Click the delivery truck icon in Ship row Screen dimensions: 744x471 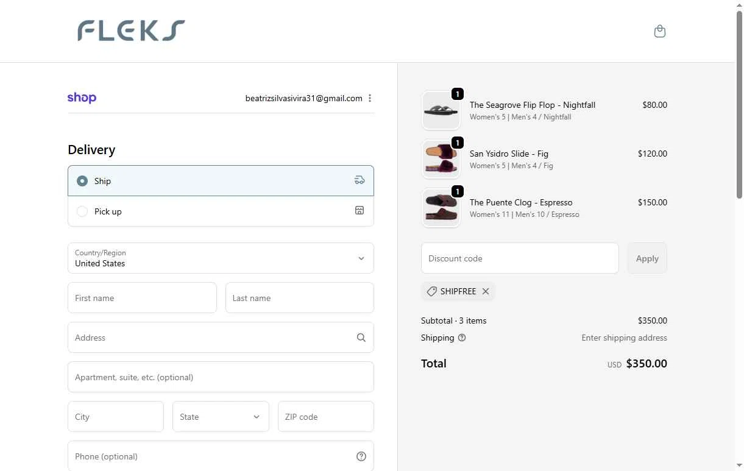coord(360,180)
